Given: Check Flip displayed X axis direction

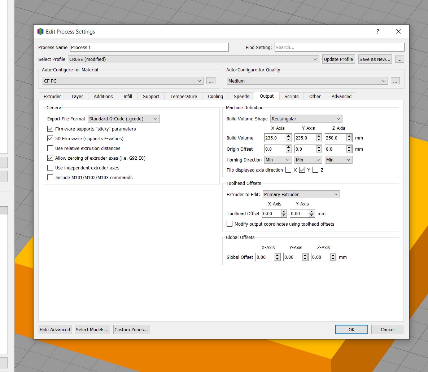Looking at the screenshot, I should 288,170.
